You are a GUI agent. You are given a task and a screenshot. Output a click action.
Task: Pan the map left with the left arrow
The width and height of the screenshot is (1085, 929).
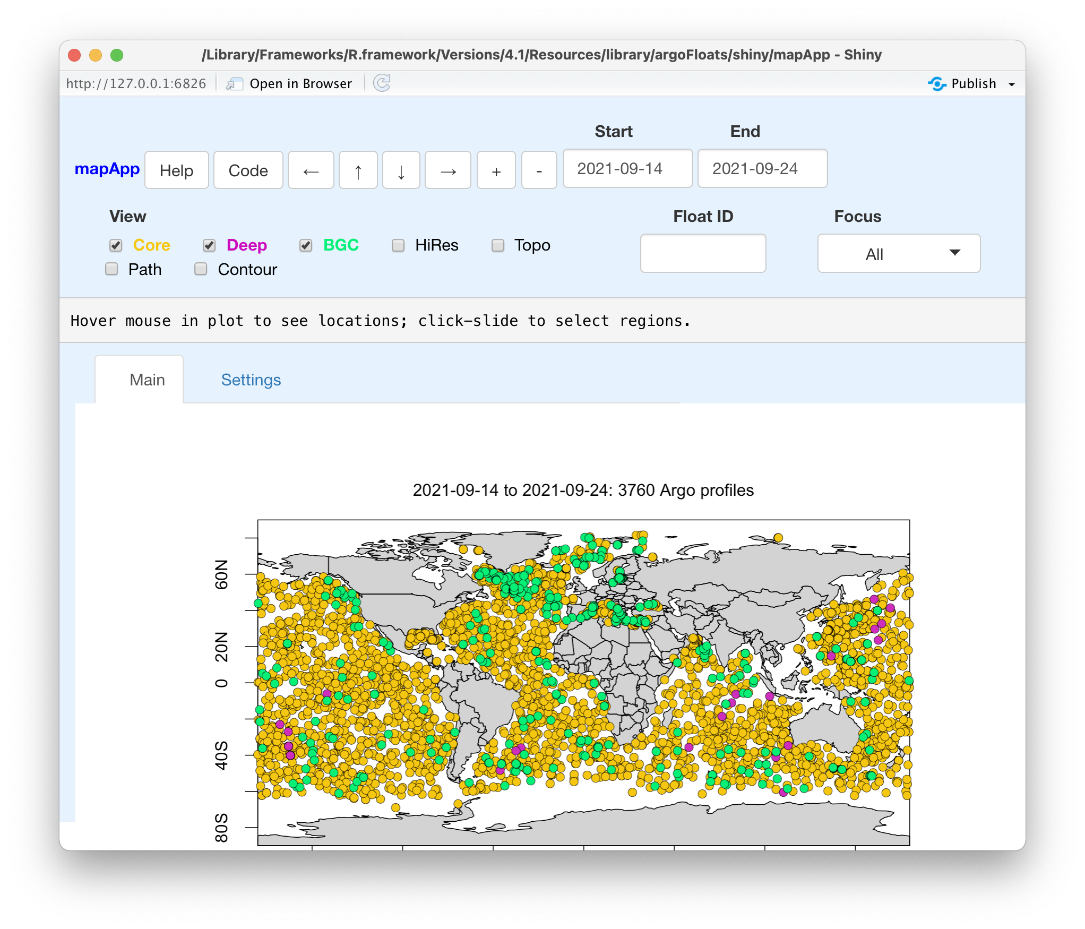[311, 170]
